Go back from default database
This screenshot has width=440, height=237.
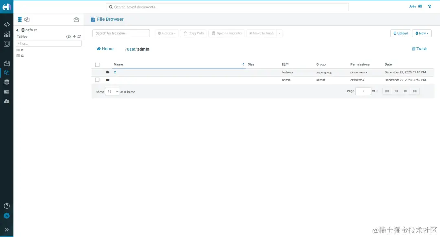coord(18,30)
